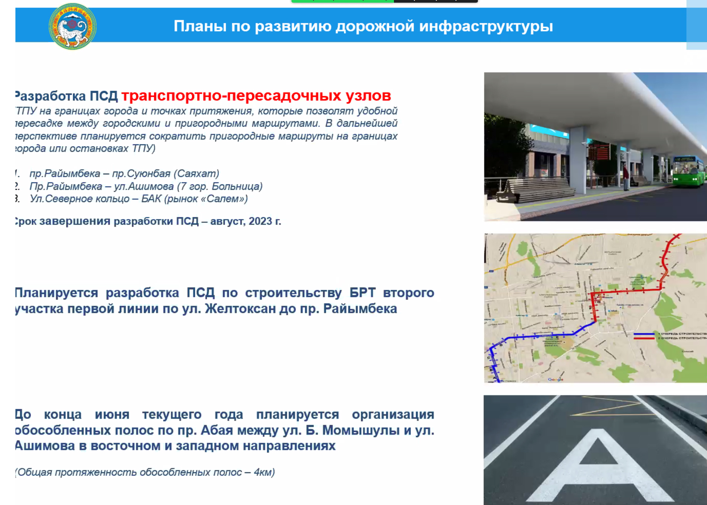Screen dimensions: 707x505
Task: Click the red heading 'транспортно-пересадочных узлов'
Action: point(256,95)
